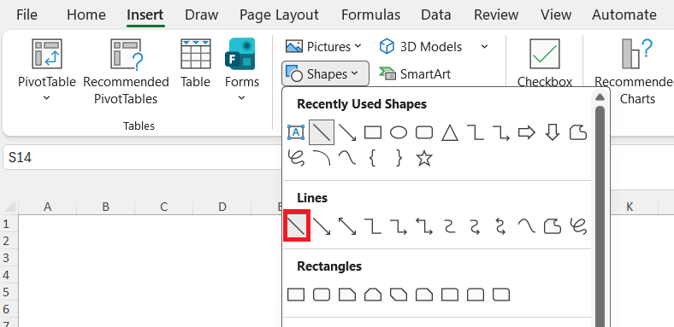Select Arrow in Recently Used Shapes
The height and width of the screenshot is (327, 674).
tap(347, 133)
